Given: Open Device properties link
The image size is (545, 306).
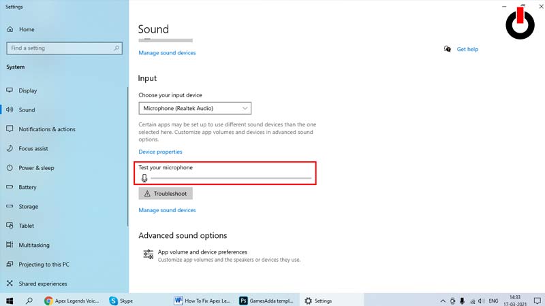Looking at the screenshot, I should tap(160, 152).
